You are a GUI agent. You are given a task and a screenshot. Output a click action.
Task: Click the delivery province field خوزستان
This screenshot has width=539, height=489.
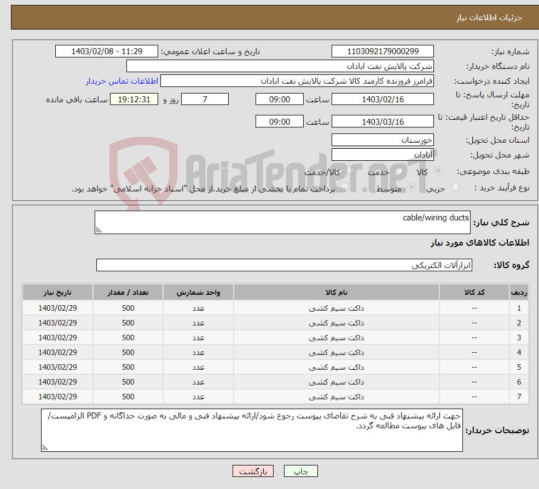click(382, 140)
